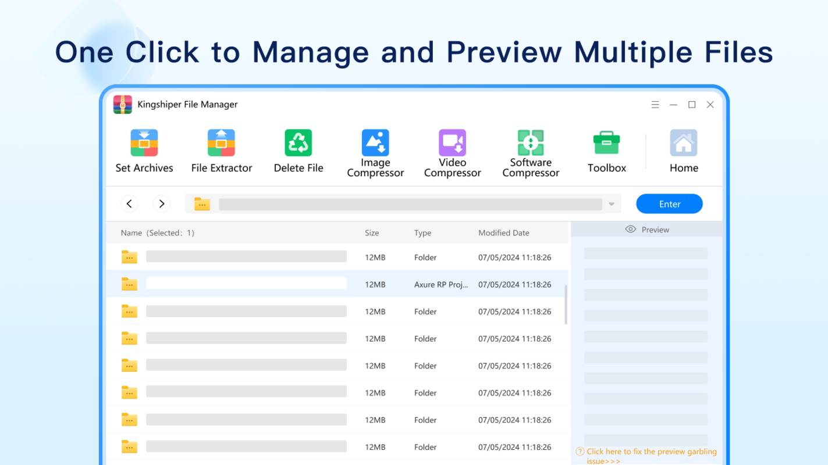Toggle the Preview eye icon
This screenshot has width=828, height=465.
[630, 229]
